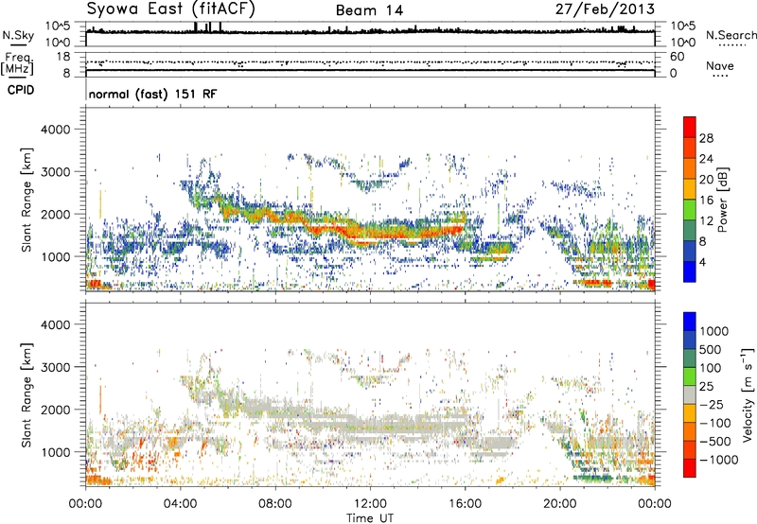The image size is (757, 524).
Task: Click the "60" tick on the Nave axis
Action: [x=678, y=57]
